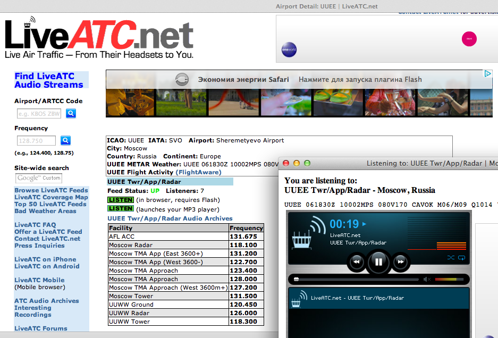Zoom the Listening popup window
The image size is (498, 338).
pos(307,163)
